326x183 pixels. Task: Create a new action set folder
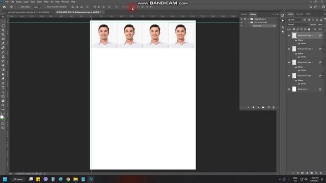pyautogui.click(x=263, y=107)
